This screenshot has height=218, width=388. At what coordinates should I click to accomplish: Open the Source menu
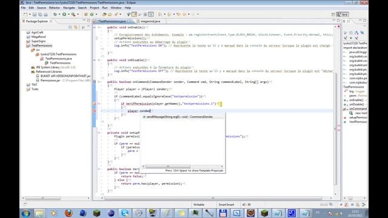click(41, 8)
